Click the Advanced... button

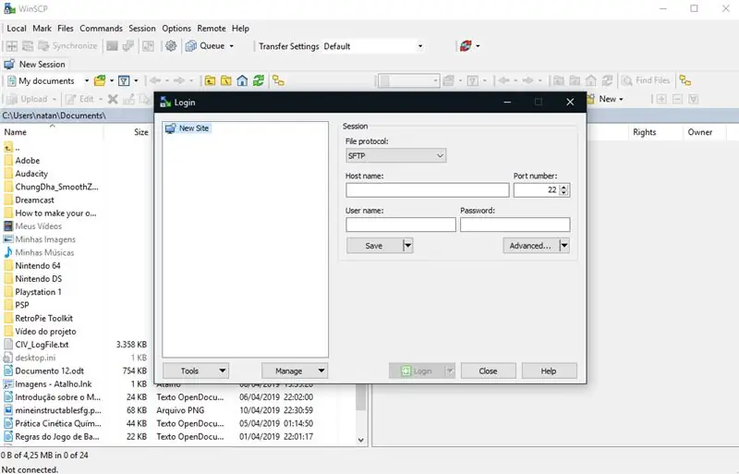(x=530, y=246)
